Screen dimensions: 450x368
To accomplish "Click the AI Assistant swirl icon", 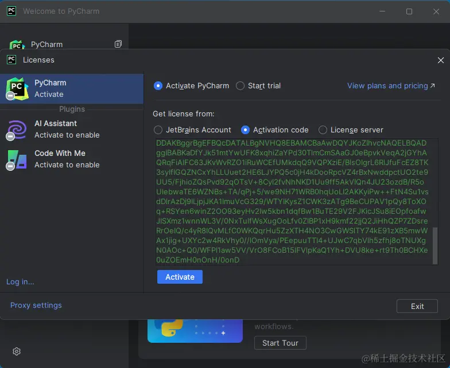I will pos(17,130).
